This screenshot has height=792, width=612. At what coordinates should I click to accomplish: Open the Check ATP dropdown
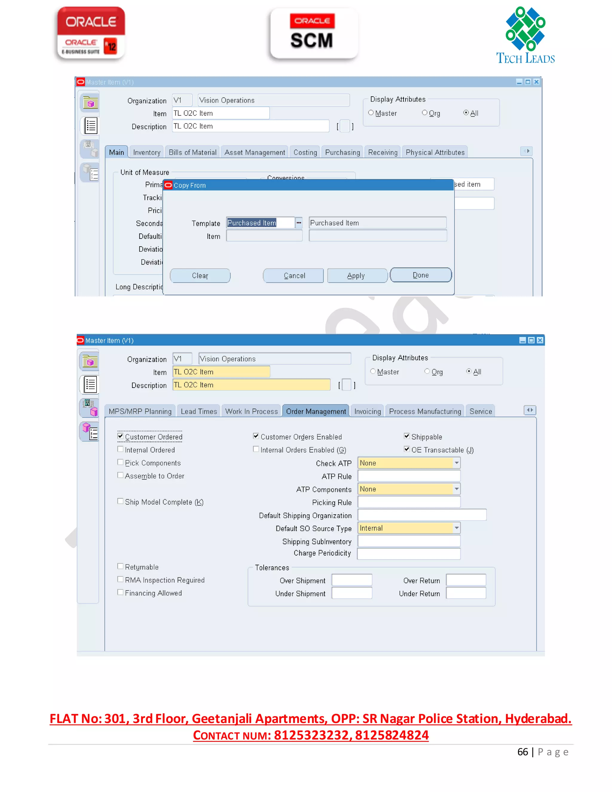[x=457, y=463]
